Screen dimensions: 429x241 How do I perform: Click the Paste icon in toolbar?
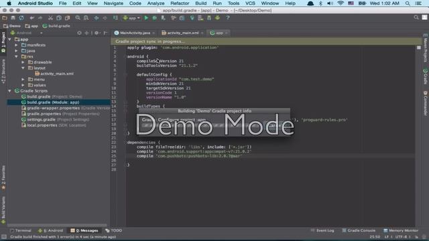(x=67, y=18)
